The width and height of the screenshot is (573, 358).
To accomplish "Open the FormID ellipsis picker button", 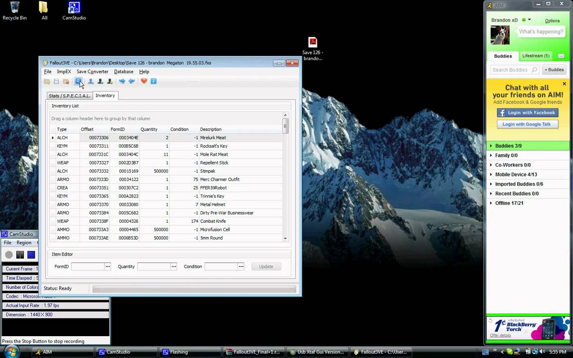I will coord(107,267).
